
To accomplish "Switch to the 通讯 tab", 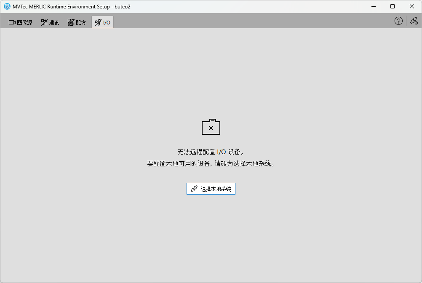I will point(50,22).
